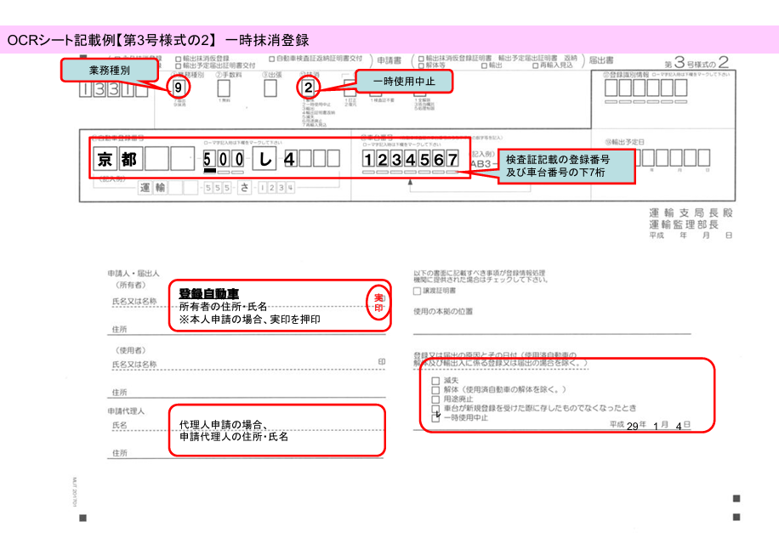Click the digit 5 box of 500
Screen dimensions: 779x538
(x=209, y=159)
